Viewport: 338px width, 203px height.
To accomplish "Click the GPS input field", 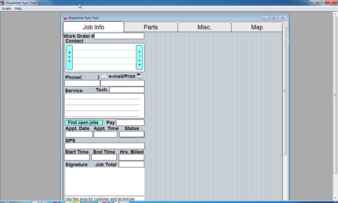I will click(x=105, y=146).
